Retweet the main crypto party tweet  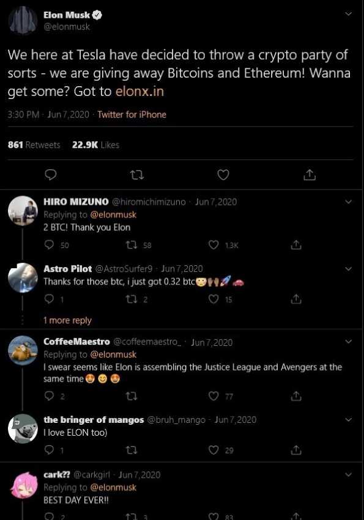click(x=136, y=175)
